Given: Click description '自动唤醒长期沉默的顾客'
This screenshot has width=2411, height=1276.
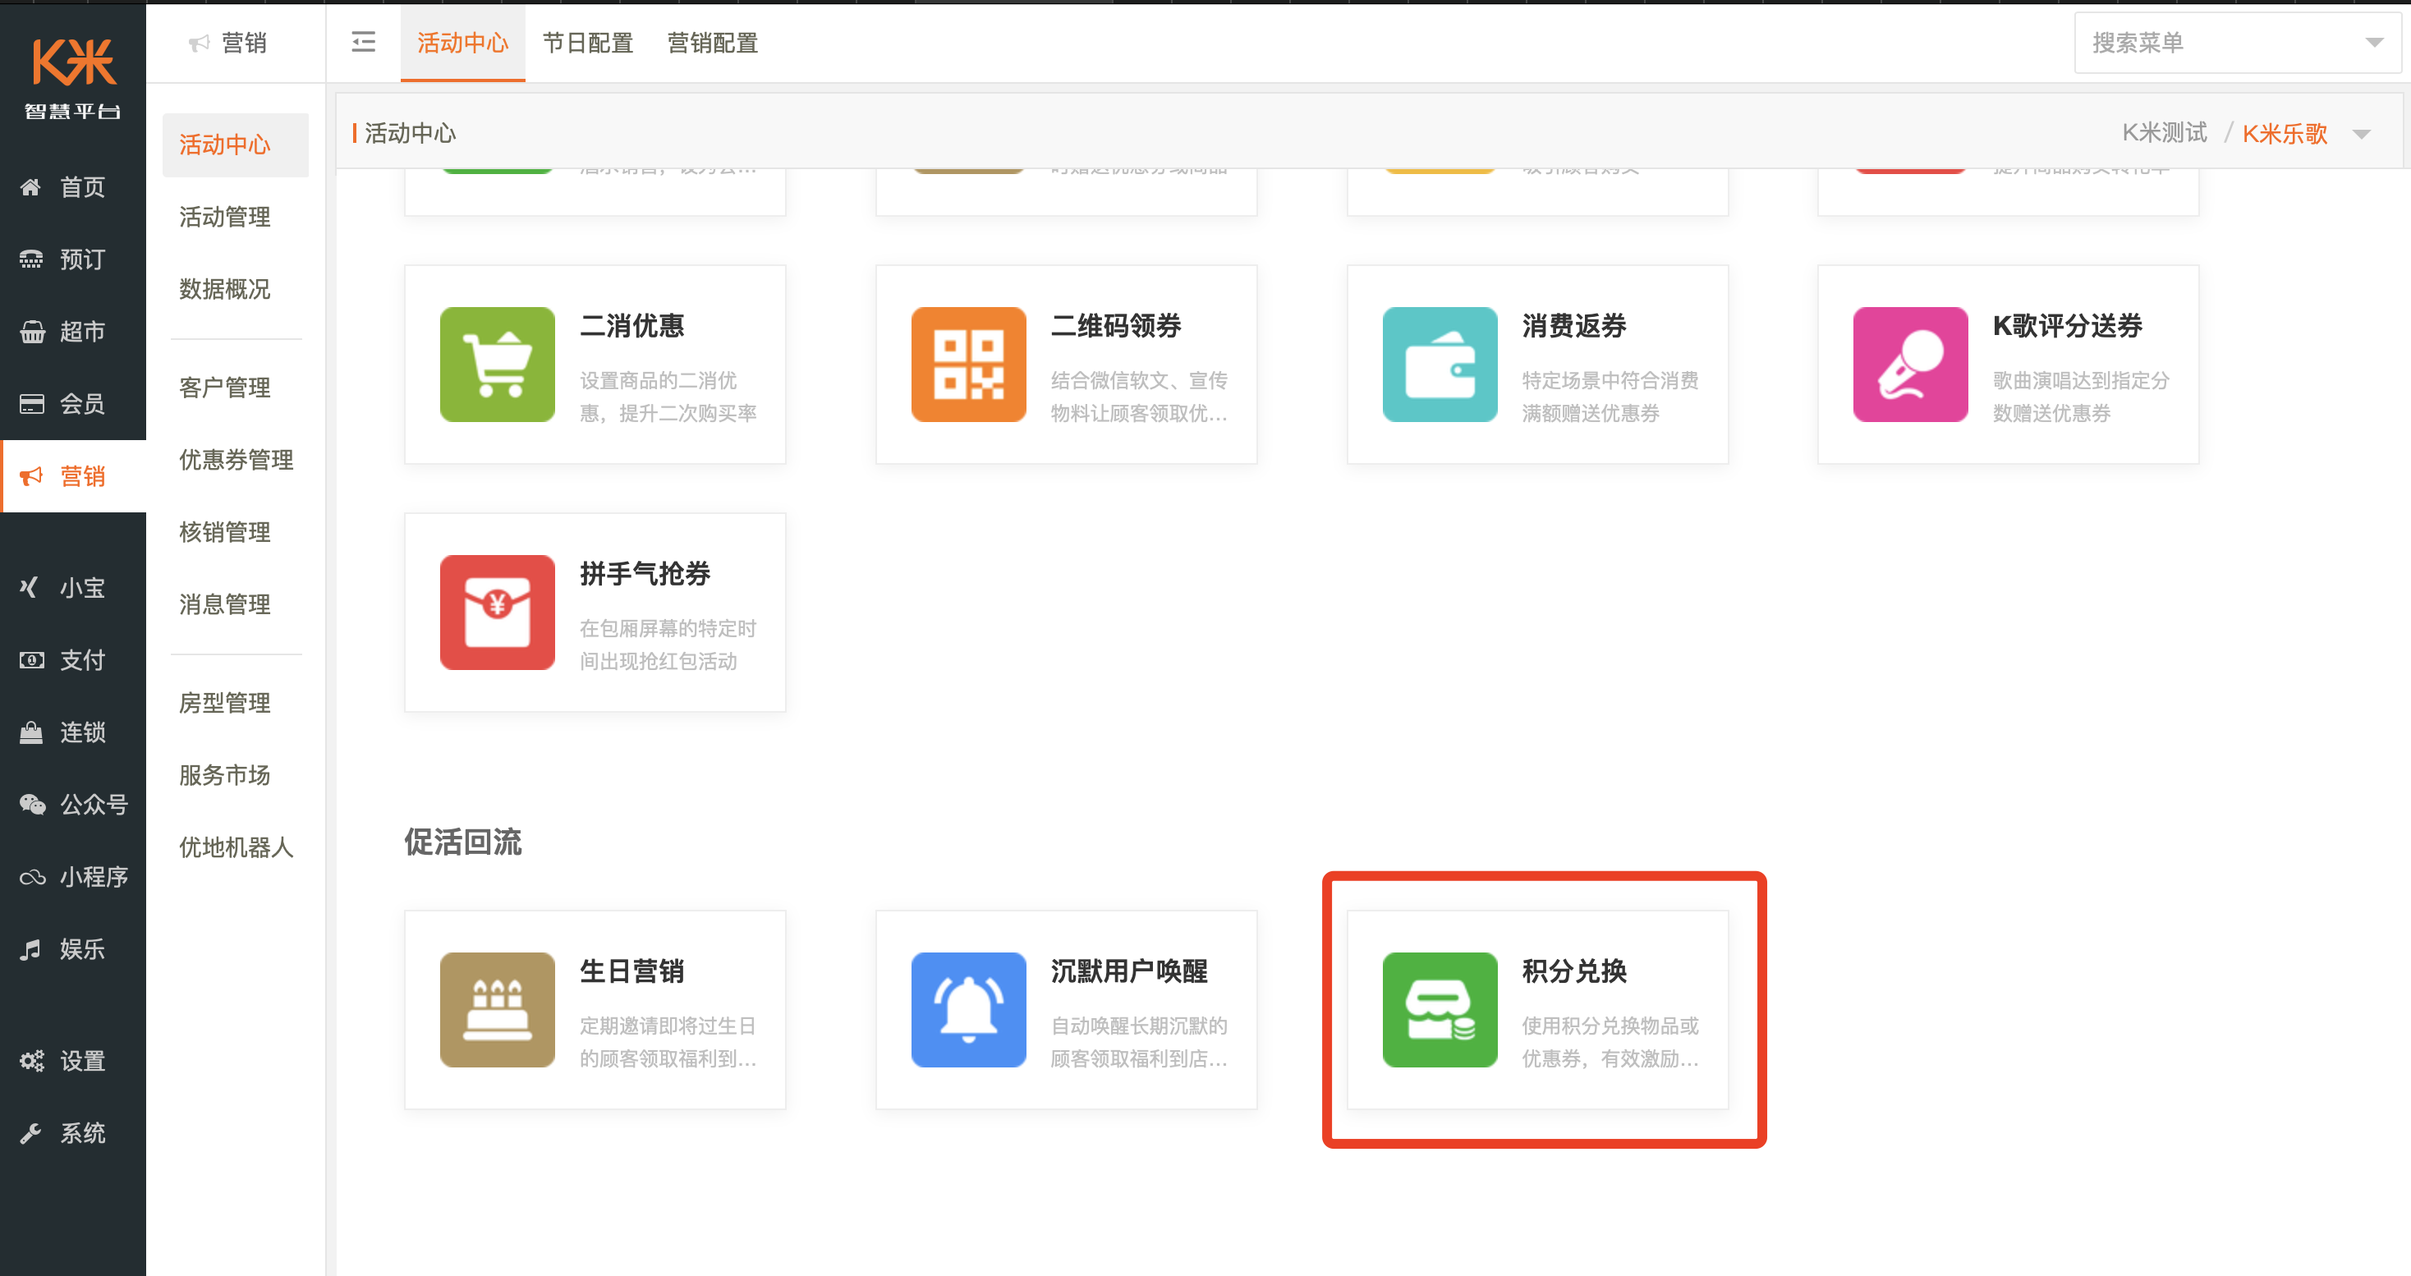Looking at the screenshot, I should coord(1139,1042).
